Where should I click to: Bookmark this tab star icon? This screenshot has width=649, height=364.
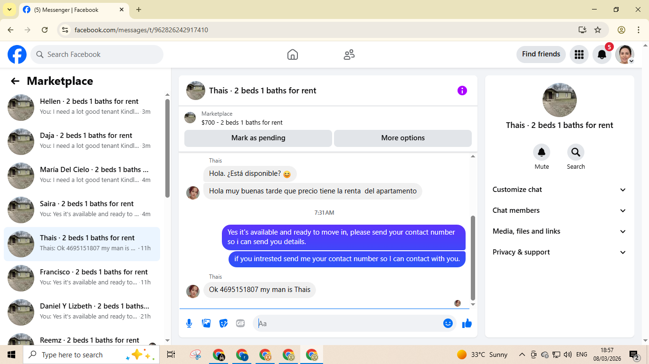click(x=598, y=30)
